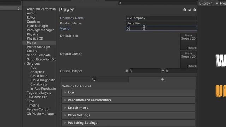Open Scene Template settings
Viewport: 226px width, 127px height.
click(38, 55)
